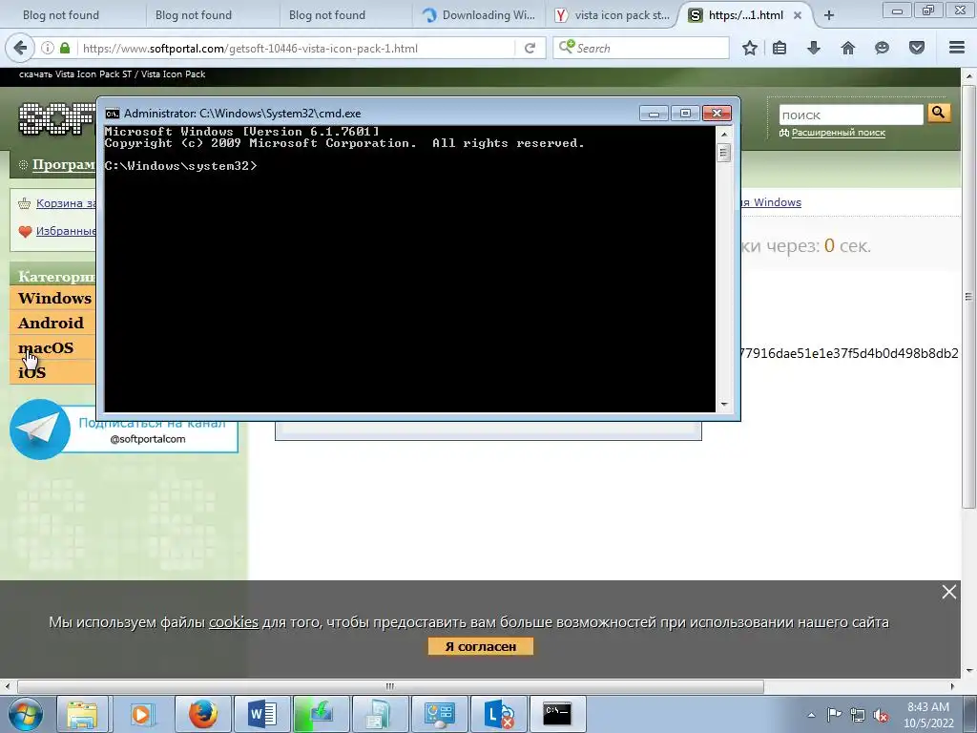Open the Lync taskbar icon
977x733 pixels.
(x=498, y=714)
